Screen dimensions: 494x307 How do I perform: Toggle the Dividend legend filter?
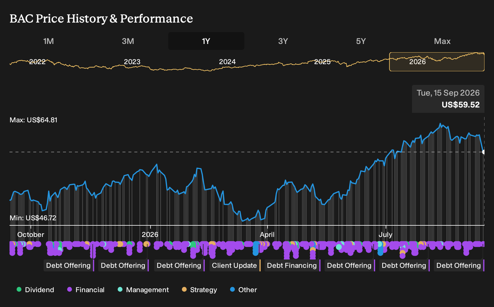(x=35, y=290)
